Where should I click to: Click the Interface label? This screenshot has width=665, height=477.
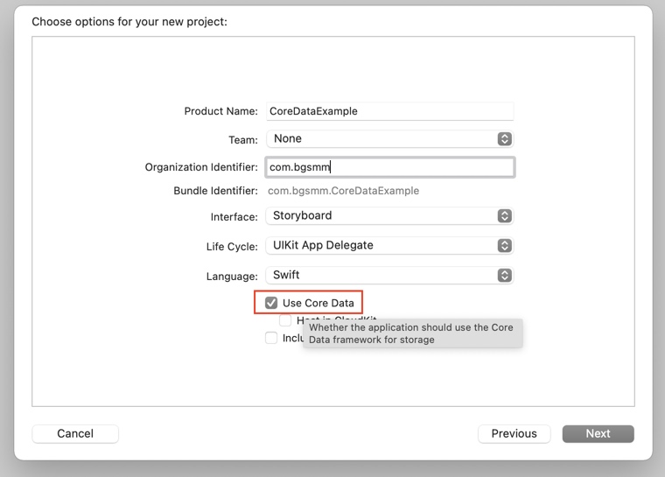[x=234, y=217]
